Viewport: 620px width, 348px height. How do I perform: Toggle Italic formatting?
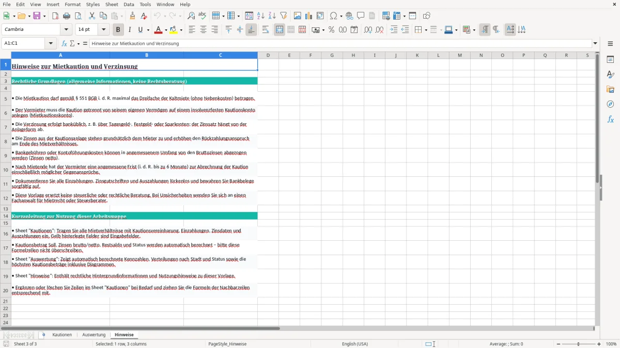click(130, 30)
